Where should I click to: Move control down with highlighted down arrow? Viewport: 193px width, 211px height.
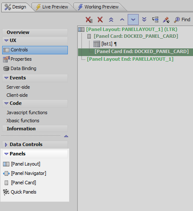(x=133, y=20)
